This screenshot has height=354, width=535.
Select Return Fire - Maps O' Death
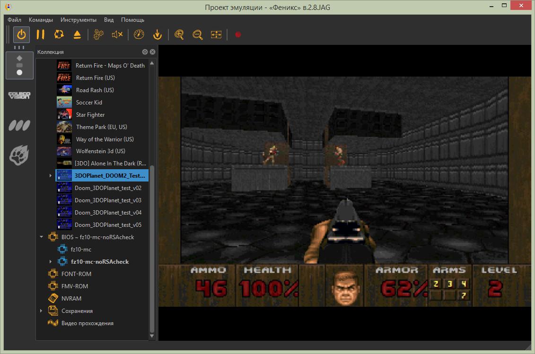point(110,66)
